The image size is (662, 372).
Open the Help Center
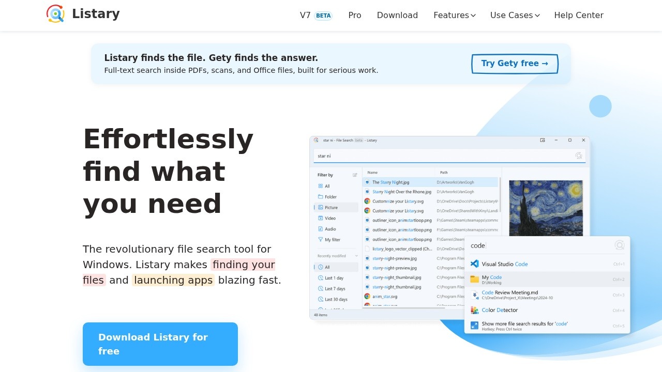point(579,16)
